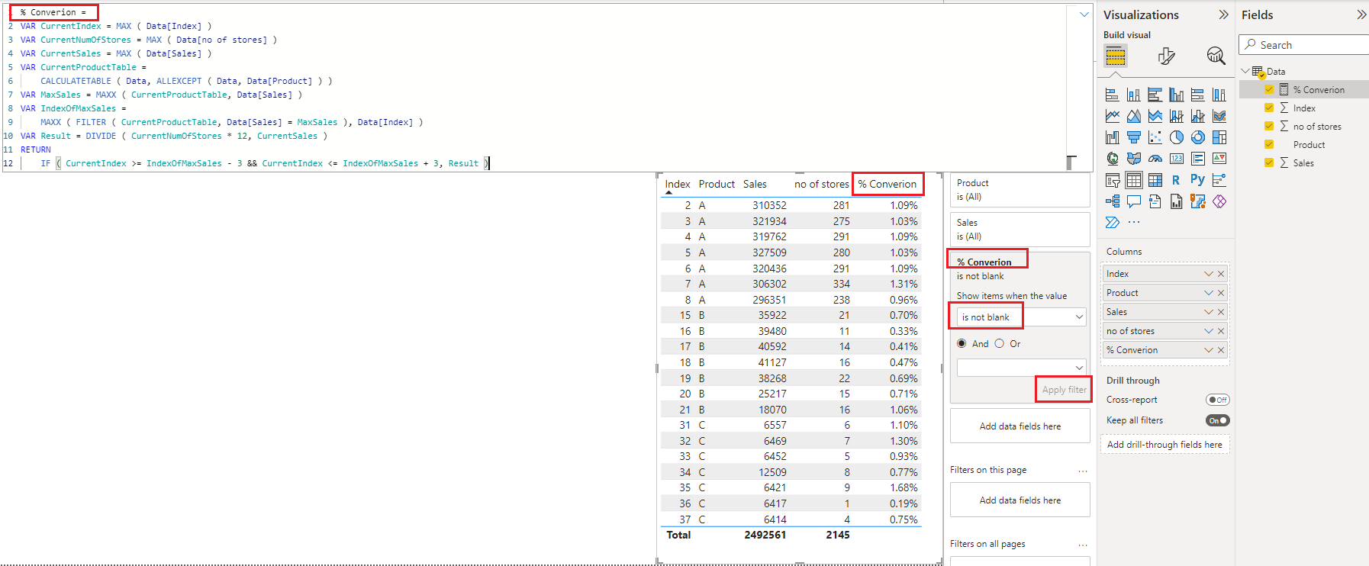
Task: Collapse the Data table in Fields
Action: pos(1245,71)
